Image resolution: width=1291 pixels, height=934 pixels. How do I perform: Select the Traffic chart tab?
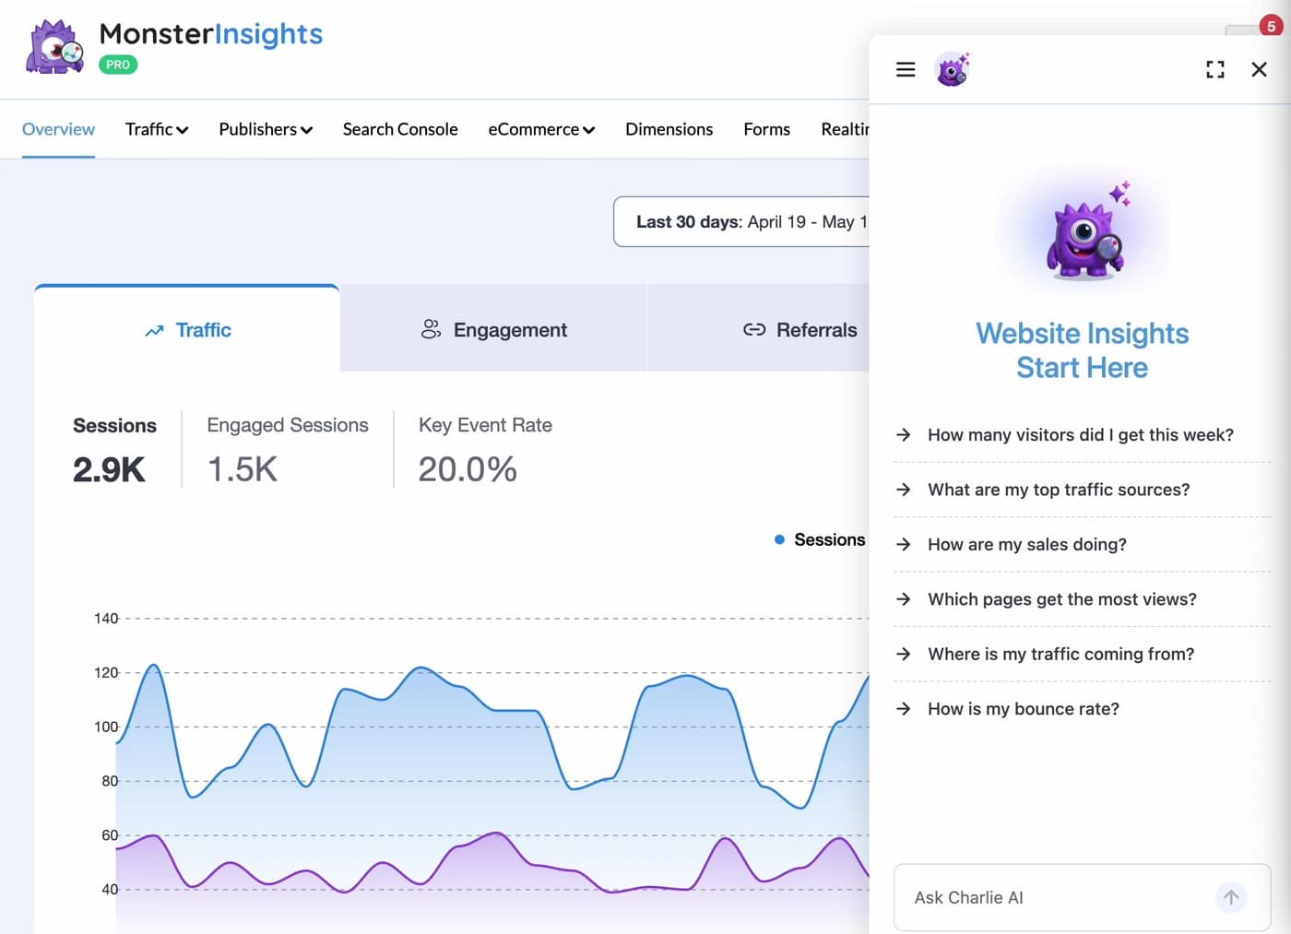pyautogui.click(x=187, y=329)
